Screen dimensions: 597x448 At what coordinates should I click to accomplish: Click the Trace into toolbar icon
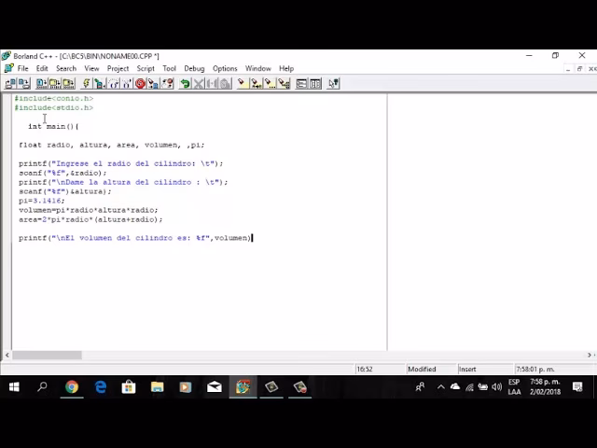[x=127, y=83]
